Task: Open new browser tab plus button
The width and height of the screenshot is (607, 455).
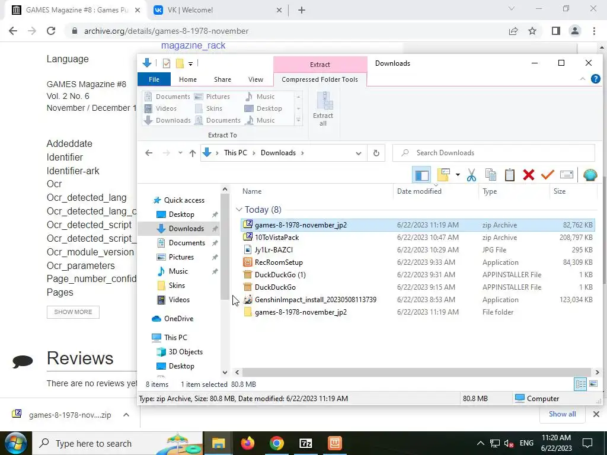Action: pyautogui.click(x=302, y=11)
